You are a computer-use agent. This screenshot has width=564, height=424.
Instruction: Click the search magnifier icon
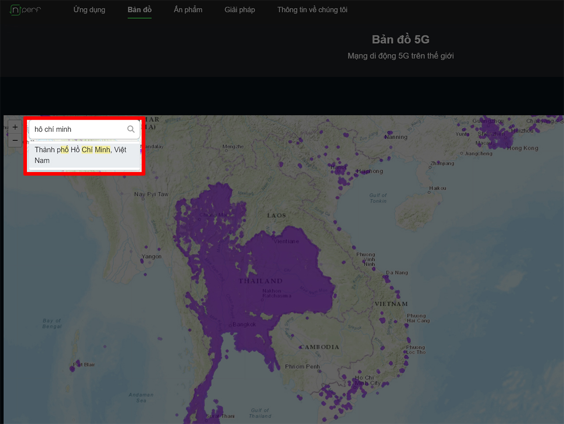(x=131, y=129)
